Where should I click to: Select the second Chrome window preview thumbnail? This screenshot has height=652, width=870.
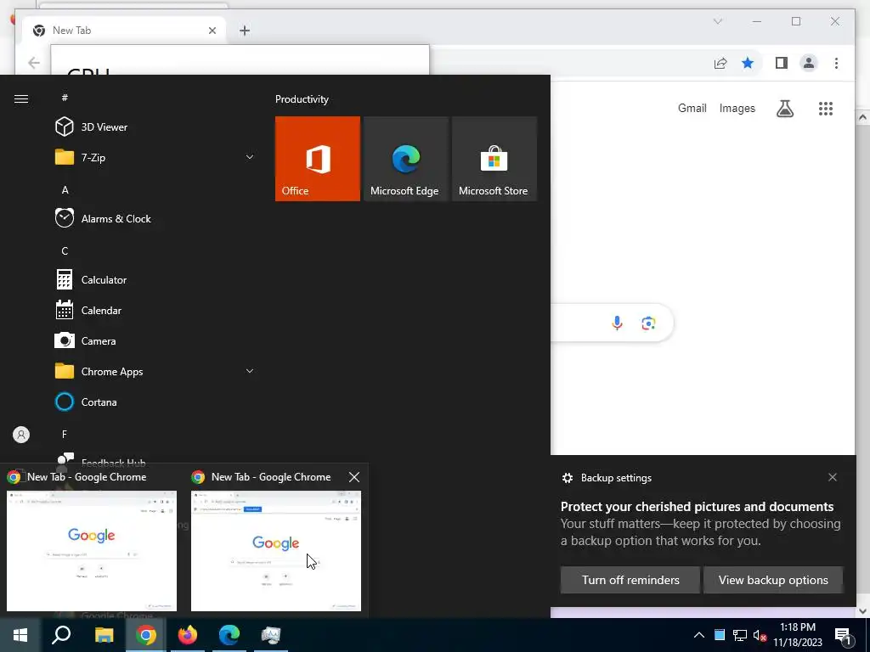(x=276, y=550)
